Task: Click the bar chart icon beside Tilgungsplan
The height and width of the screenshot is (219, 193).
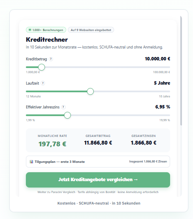Action: click(31, 162)
